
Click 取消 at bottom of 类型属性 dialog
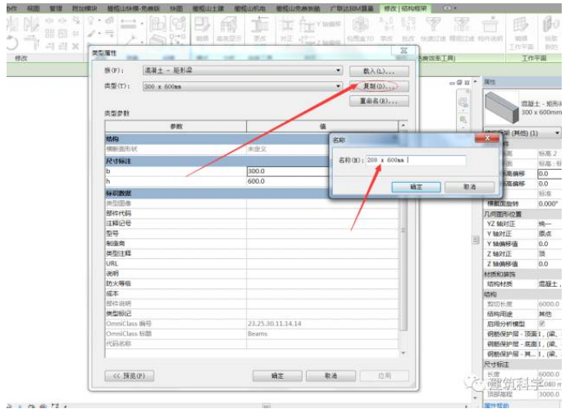click(330, 376)
